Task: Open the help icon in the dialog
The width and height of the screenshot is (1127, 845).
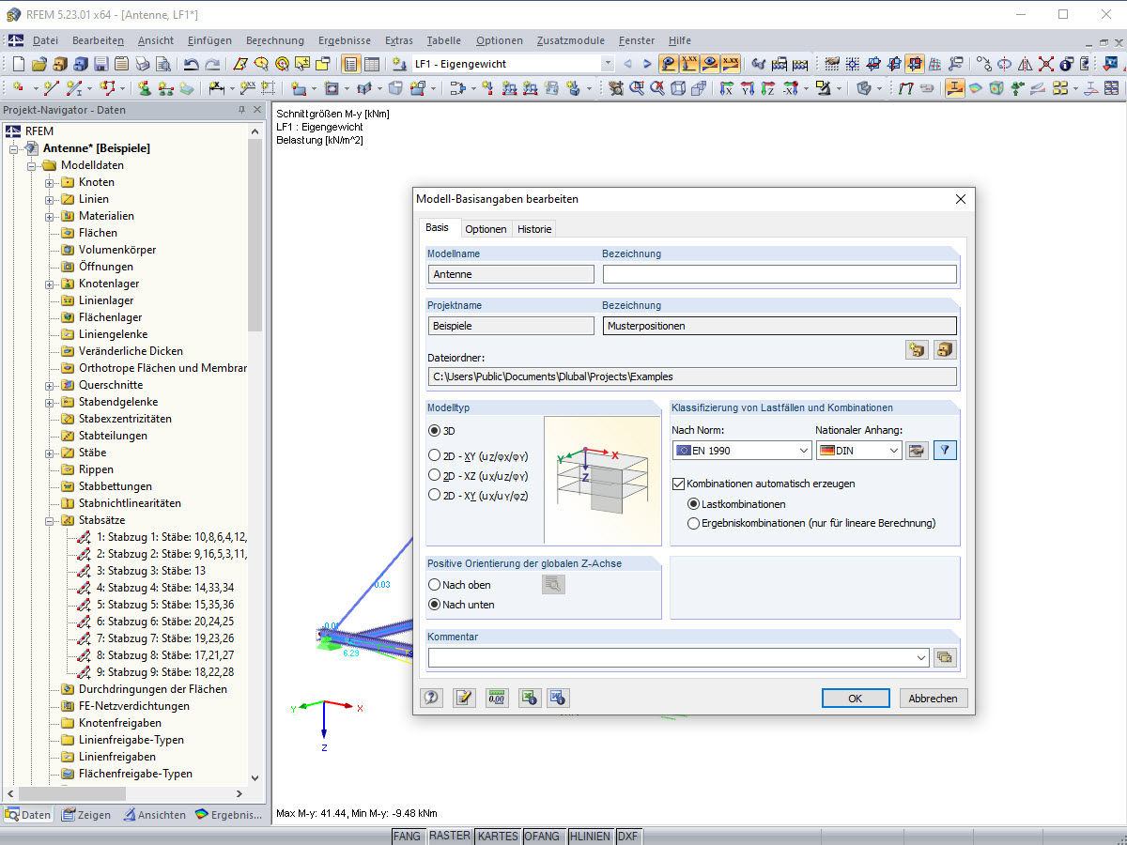Action: pos(432,698)
